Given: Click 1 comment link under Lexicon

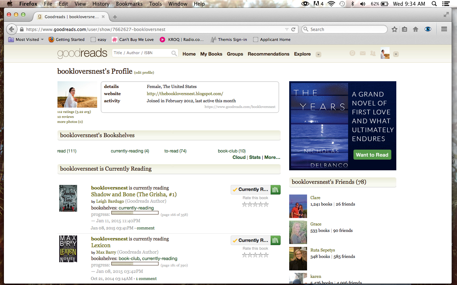Looking at the screenshot, I should pos(146,279).
